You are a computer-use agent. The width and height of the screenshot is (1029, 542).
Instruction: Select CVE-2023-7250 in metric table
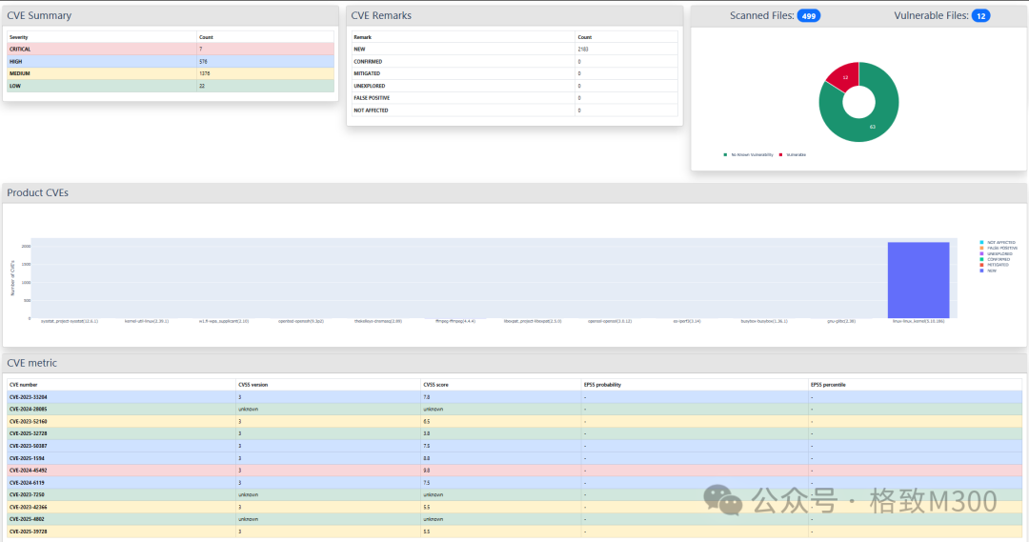(514, 494)
